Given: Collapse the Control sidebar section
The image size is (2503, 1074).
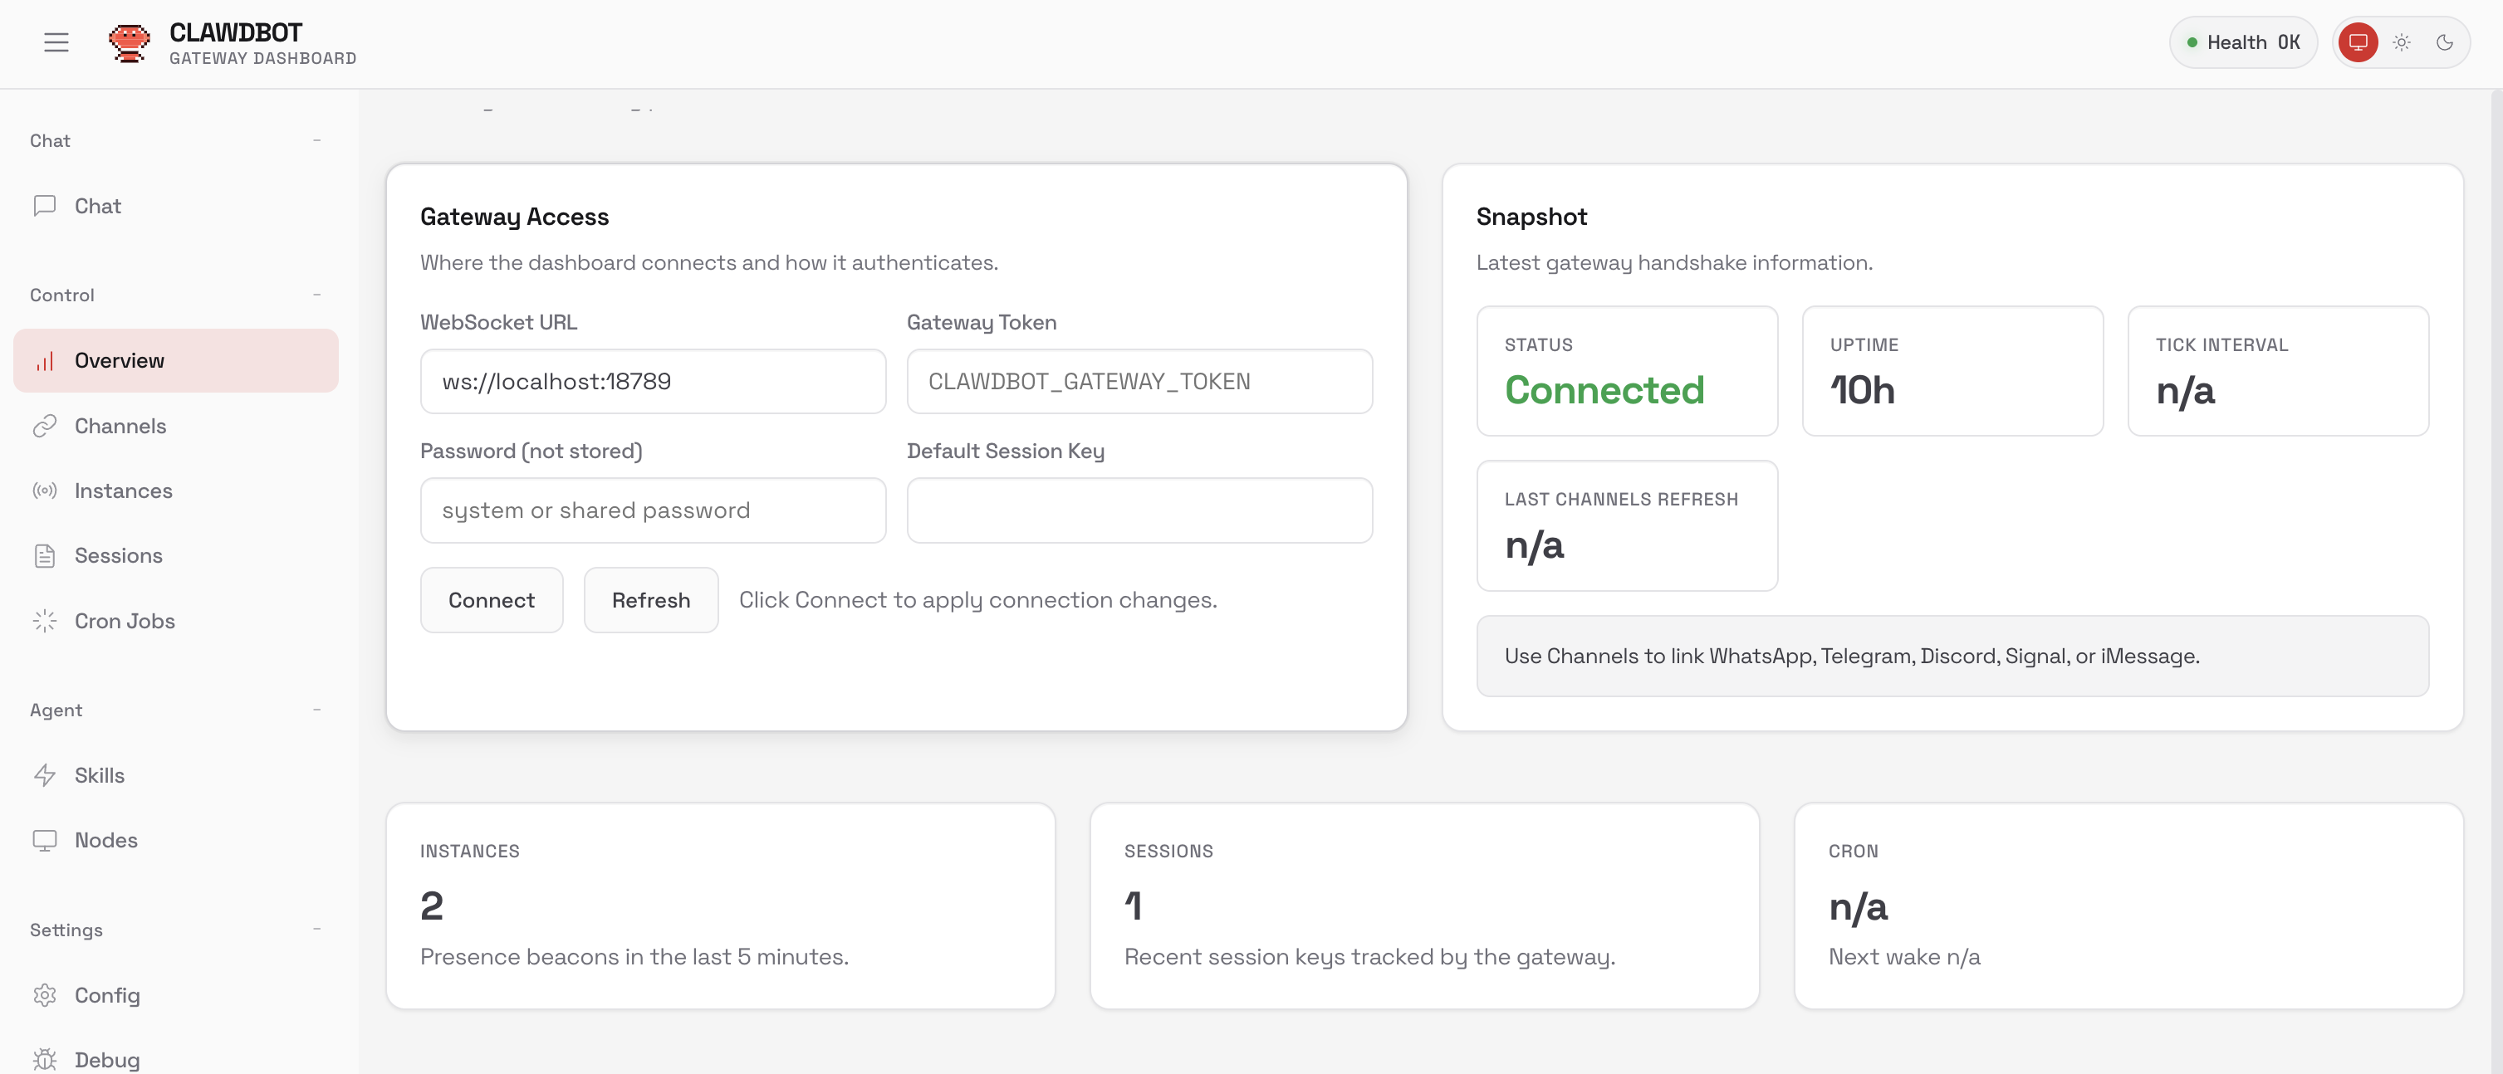Looking at the screenshot, I should [x=316, y=295].
